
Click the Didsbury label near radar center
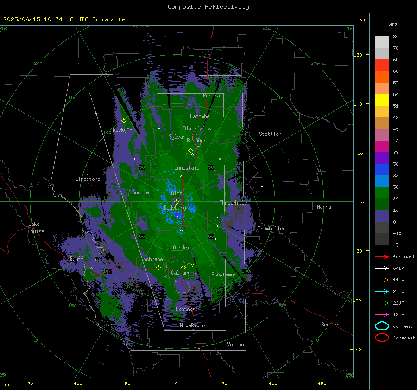(x=175, y=208)
